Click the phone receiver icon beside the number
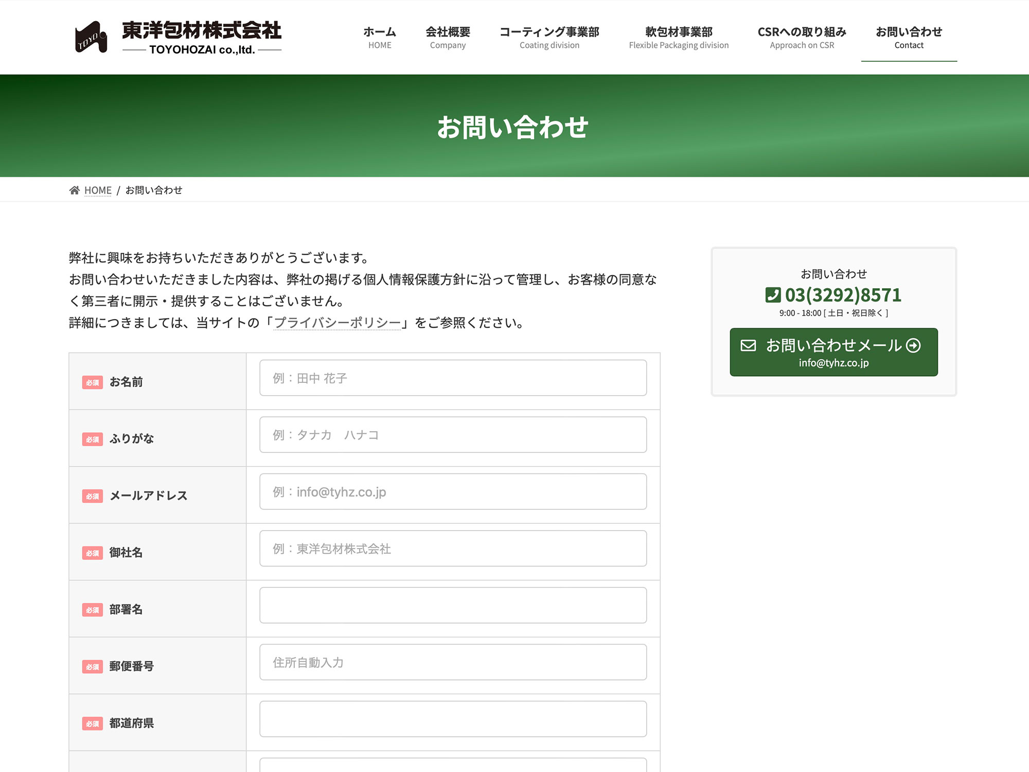Screen dimensions: 1029x772 pyautogui.click(x=773, y=294)
